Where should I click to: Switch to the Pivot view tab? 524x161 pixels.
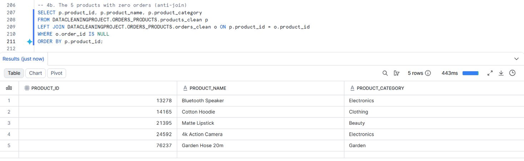point(56,73)
